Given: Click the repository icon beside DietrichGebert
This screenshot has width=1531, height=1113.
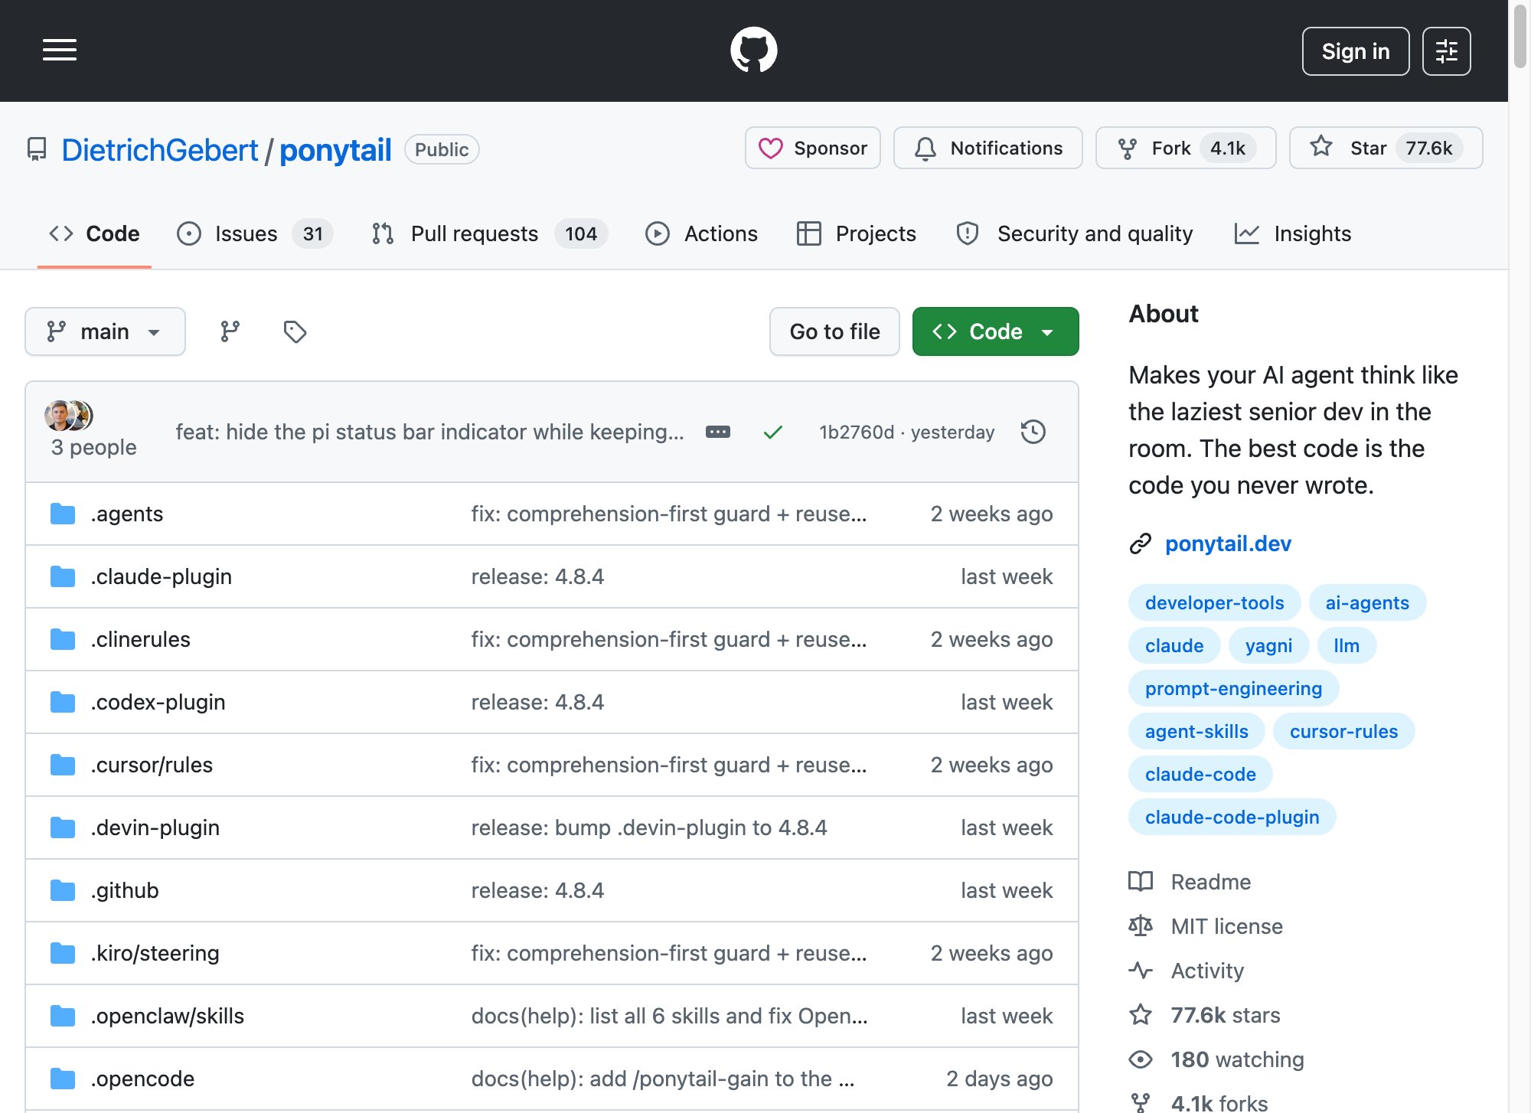Looking at the screenshot, I should [x=37, y=149].
